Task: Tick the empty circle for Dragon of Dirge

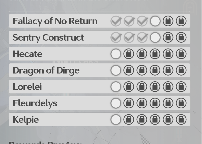Action: [x=116, y=70]
